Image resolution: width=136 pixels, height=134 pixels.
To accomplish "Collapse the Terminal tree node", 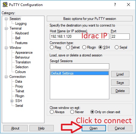I will [x=6, y=28].
